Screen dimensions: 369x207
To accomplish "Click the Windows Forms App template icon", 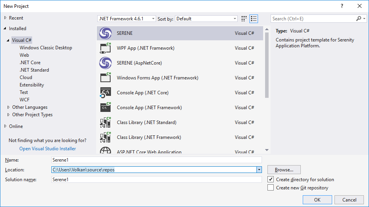I will pos(105,78).
